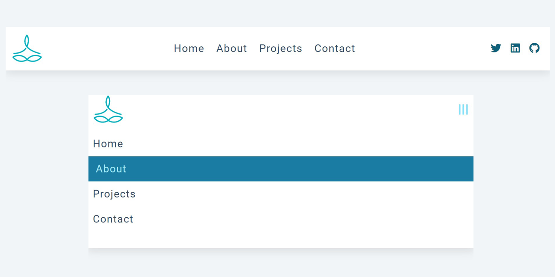The width and height of the screenshot is (555, 277).
Task: Select Home in the top navbar
Action: (189, 48)
